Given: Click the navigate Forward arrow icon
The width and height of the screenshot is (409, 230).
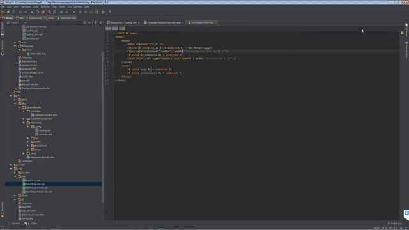Looking at the screenshot, I should 66,12.
